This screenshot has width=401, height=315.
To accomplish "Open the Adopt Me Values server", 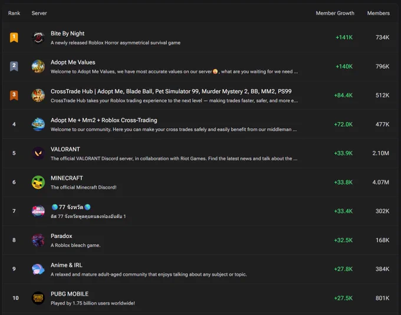I will point(73,62).
